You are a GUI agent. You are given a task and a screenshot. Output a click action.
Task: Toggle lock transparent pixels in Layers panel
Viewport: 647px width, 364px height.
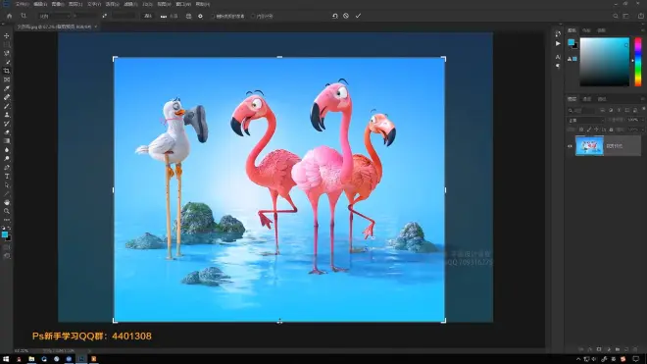pos(581,130)
